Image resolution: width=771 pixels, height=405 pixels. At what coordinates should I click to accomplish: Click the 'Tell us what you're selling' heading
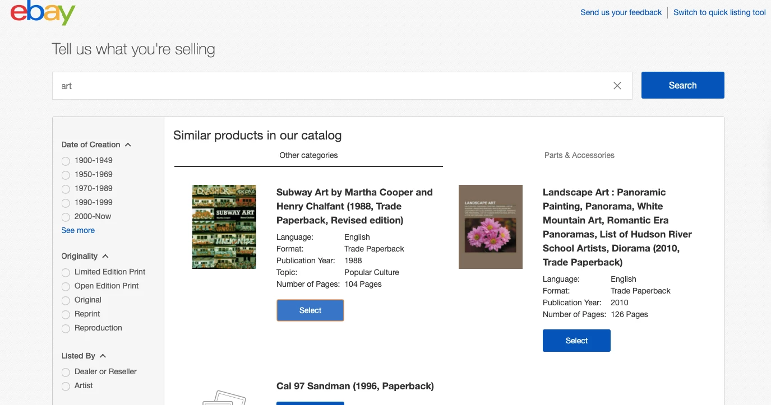point(133,49)
